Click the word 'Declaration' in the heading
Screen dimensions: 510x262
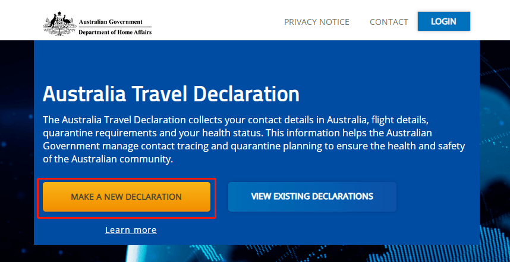click(x=248, y=94)
